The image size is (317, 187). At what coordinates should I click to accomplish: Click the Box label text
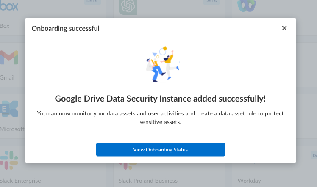tap(5, 26)
